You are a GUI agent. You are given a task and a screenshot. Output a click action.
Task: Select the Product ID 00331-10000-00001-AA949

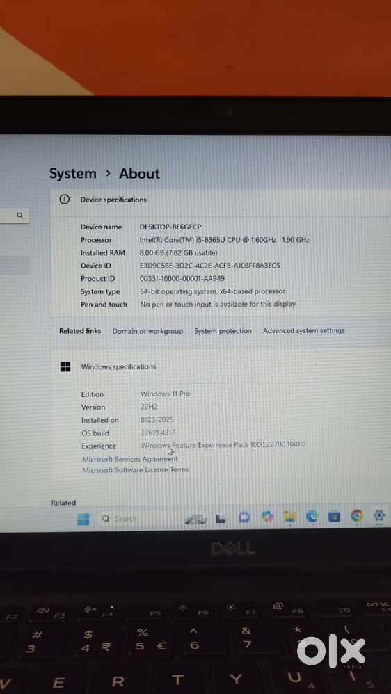(182, 278)
